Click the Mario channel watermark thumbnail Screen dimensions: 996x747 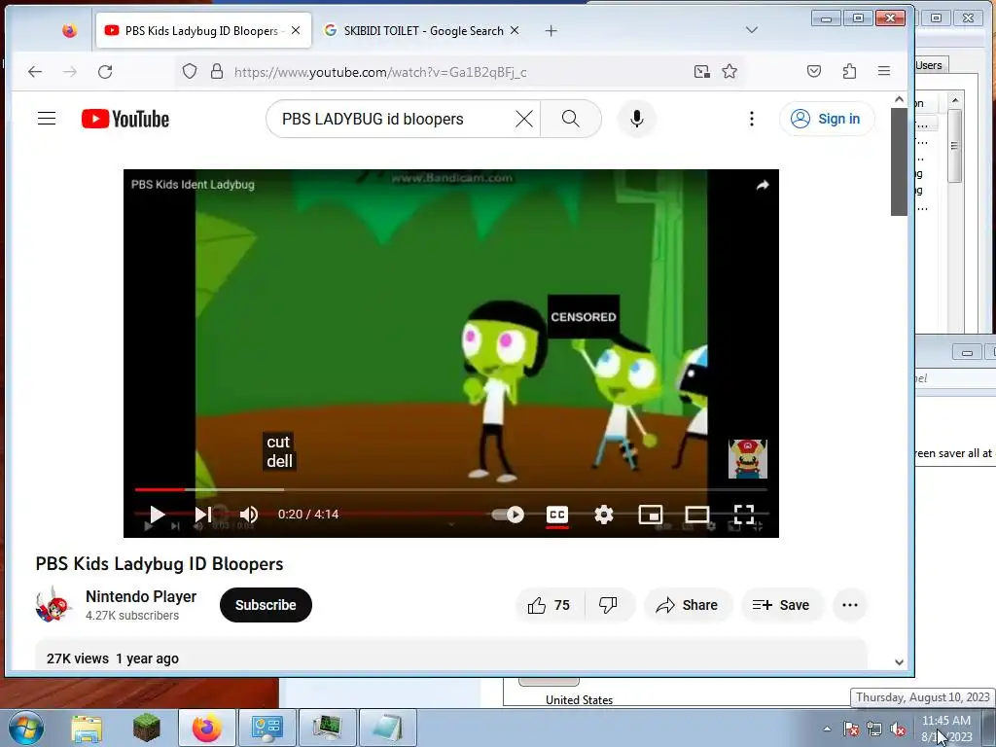click(x=748, y=459)
